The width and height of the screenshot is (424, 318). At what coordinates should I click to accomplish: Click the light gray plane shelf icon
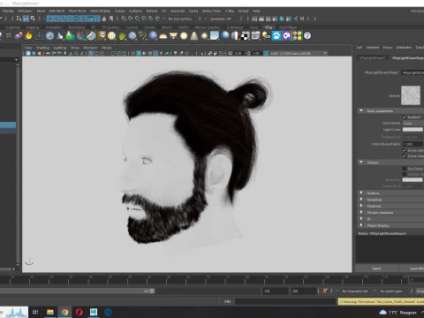click(215, 36)
